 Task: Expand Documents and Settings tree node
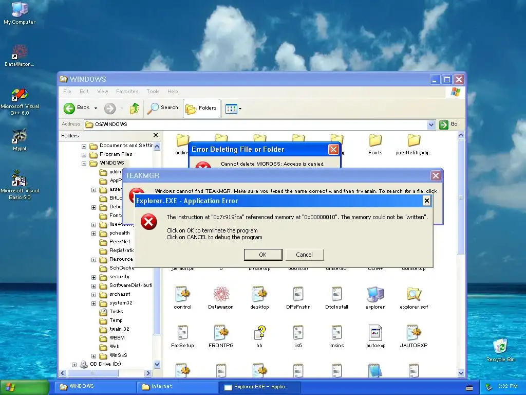[84, 146]
